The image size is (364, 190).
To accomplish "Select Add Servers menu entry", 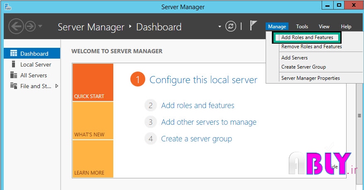I will point(294,58).
